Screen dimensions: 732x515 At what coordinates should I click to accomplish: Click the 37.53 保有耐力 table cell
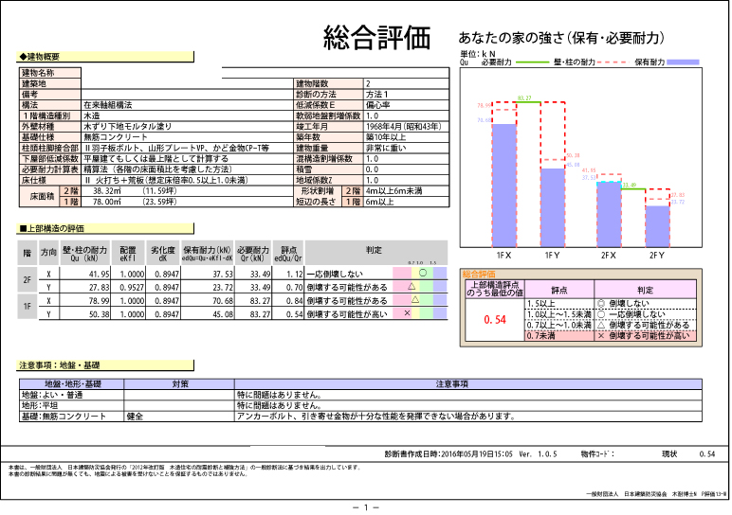coord(223,274)
